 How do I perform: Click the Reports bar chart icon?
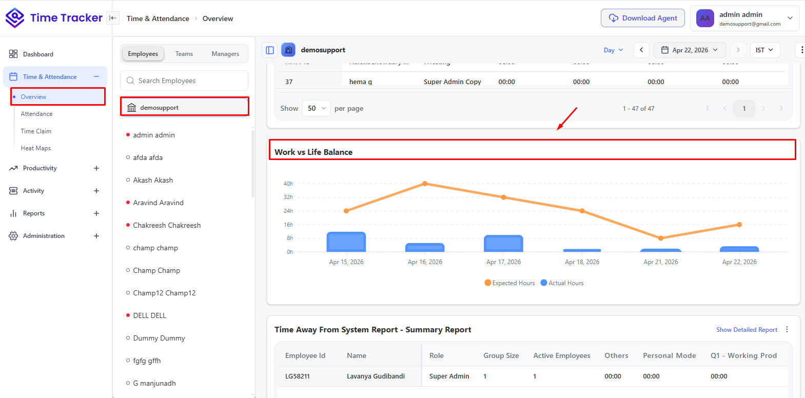point(13,213)
